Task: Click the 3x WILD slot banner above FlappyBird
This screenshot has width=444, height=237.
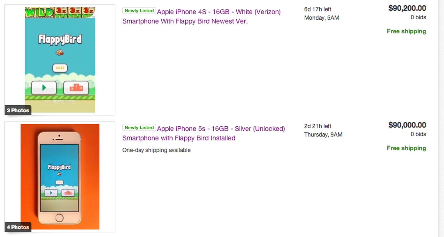Action: point(60,12)
